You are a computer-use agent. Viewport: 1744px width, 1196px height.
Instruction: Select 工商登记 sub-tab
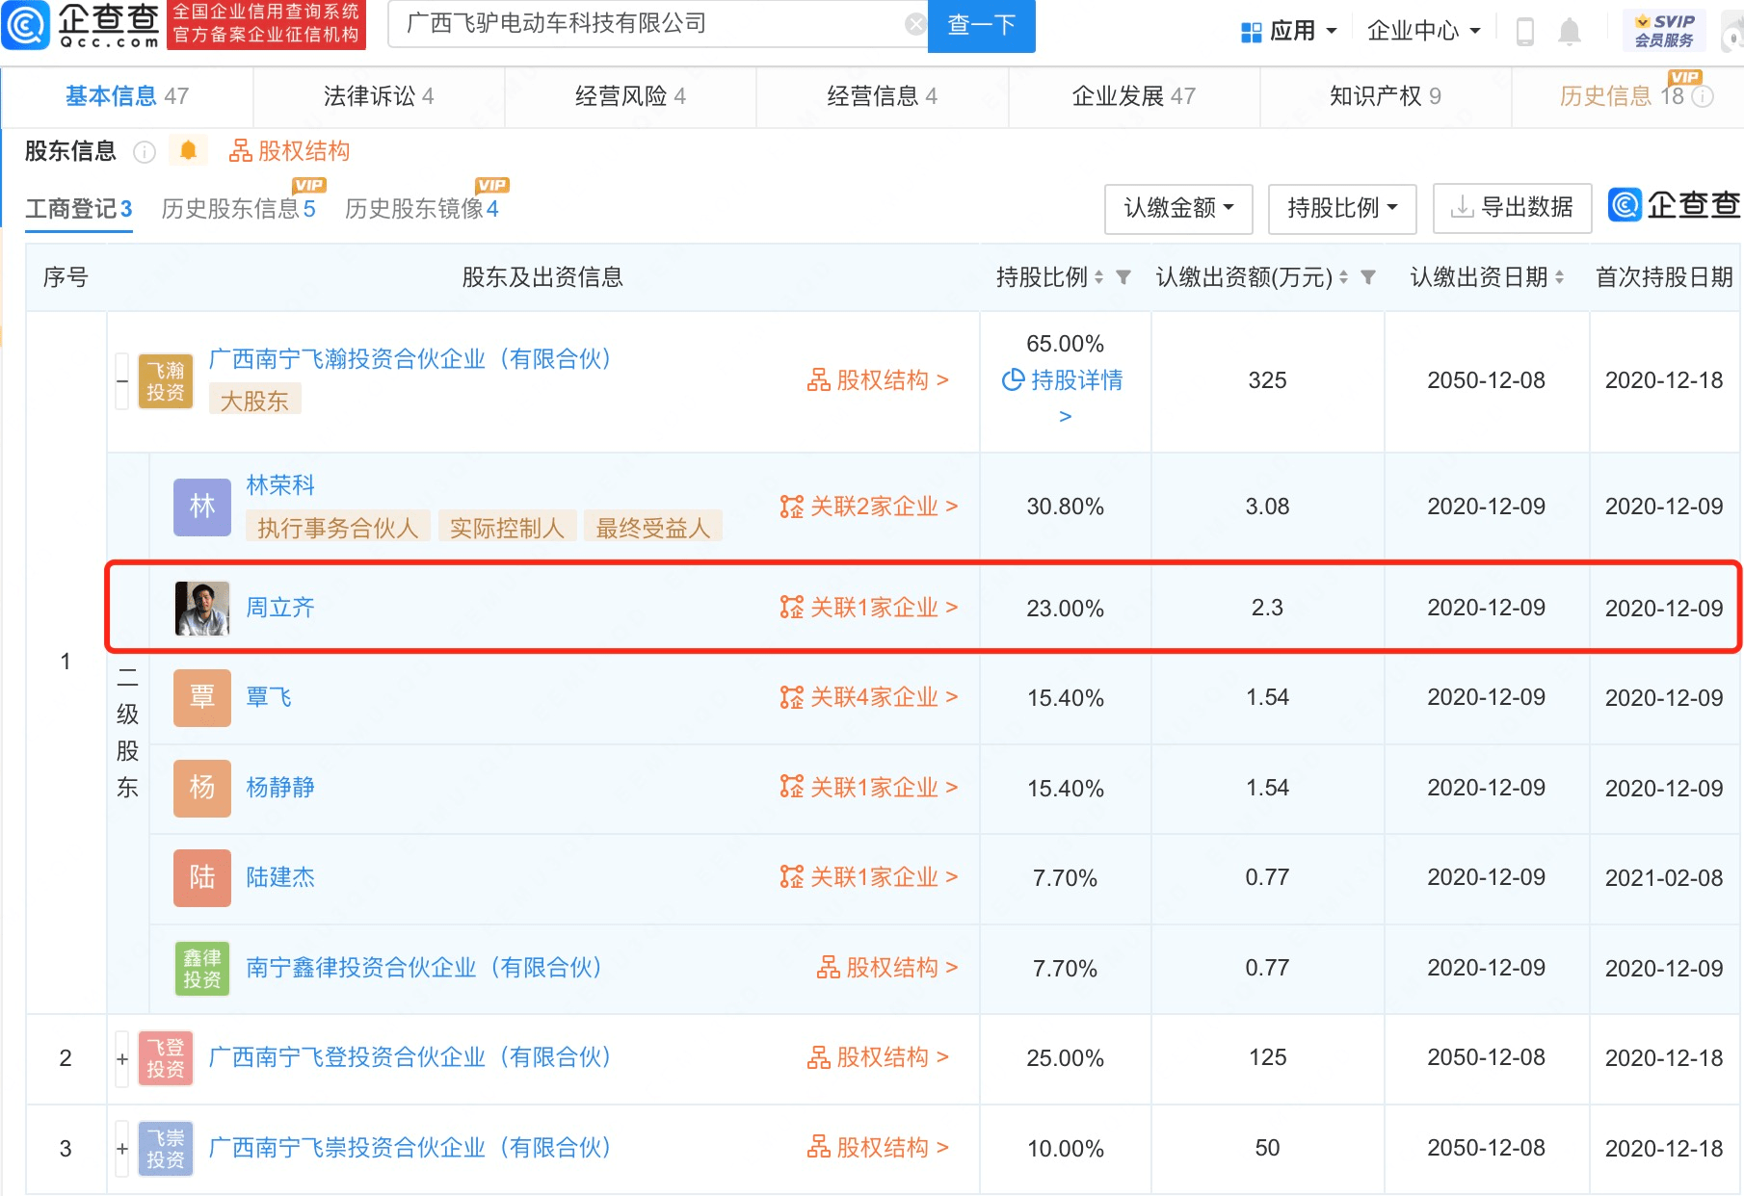point(79,209)
